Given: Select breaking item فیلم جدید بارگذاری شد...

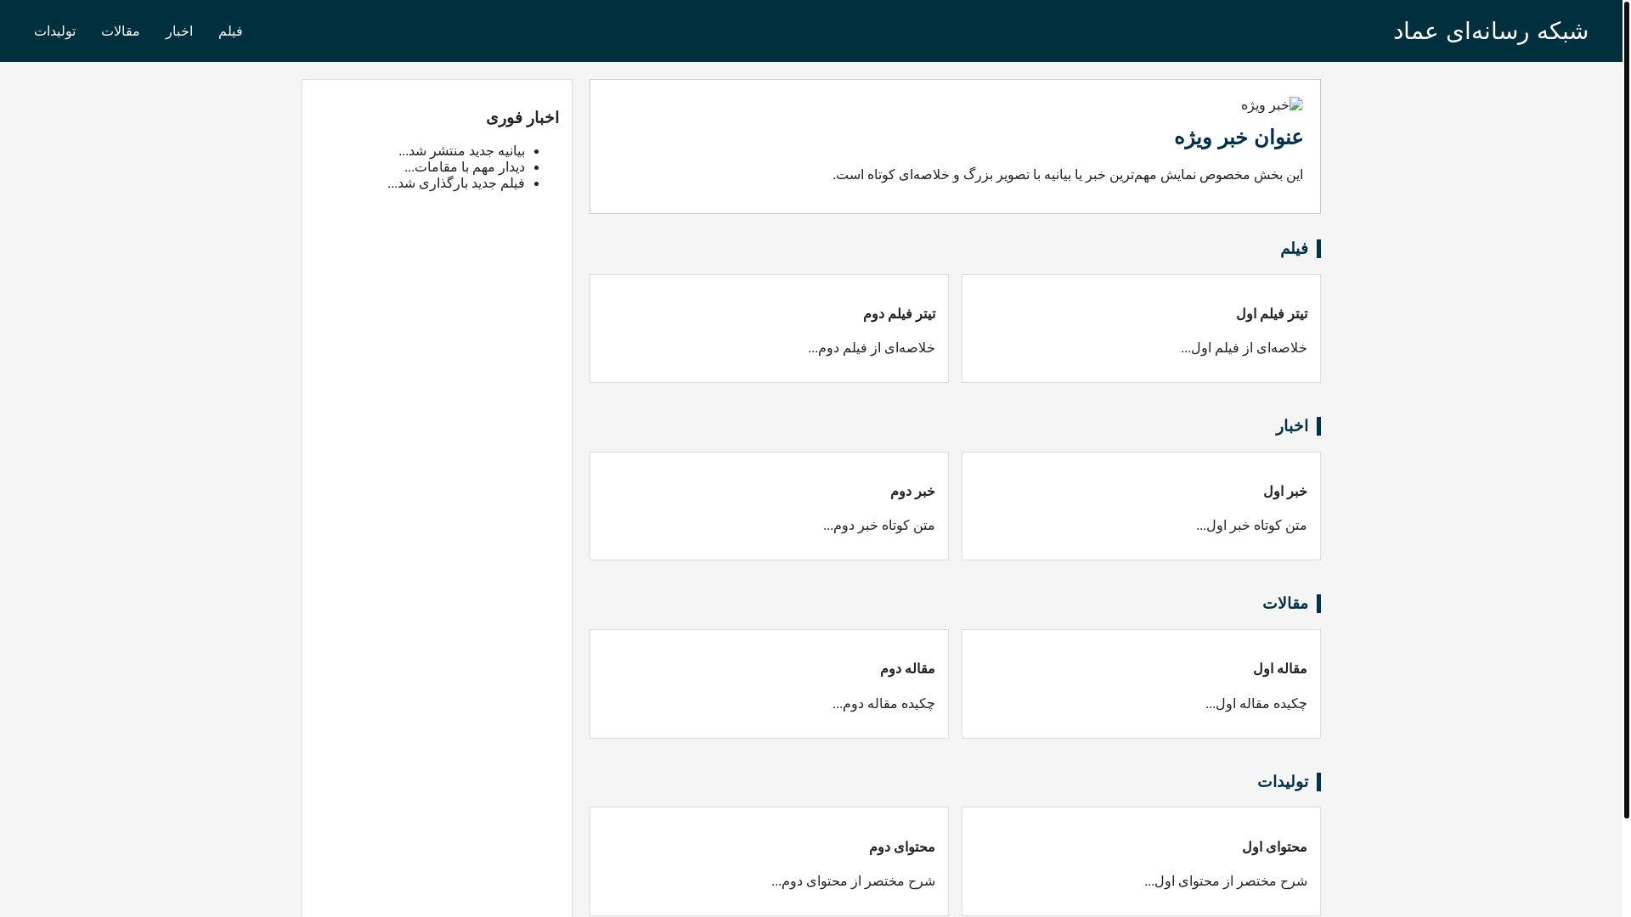Looking at the screenshot, I should tap(456, 183).
